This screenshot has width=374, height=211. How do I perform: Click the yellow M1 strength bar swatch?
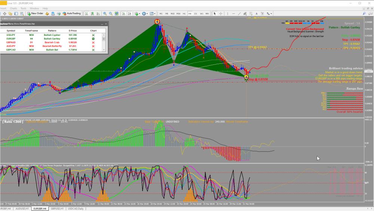[287, 23]
